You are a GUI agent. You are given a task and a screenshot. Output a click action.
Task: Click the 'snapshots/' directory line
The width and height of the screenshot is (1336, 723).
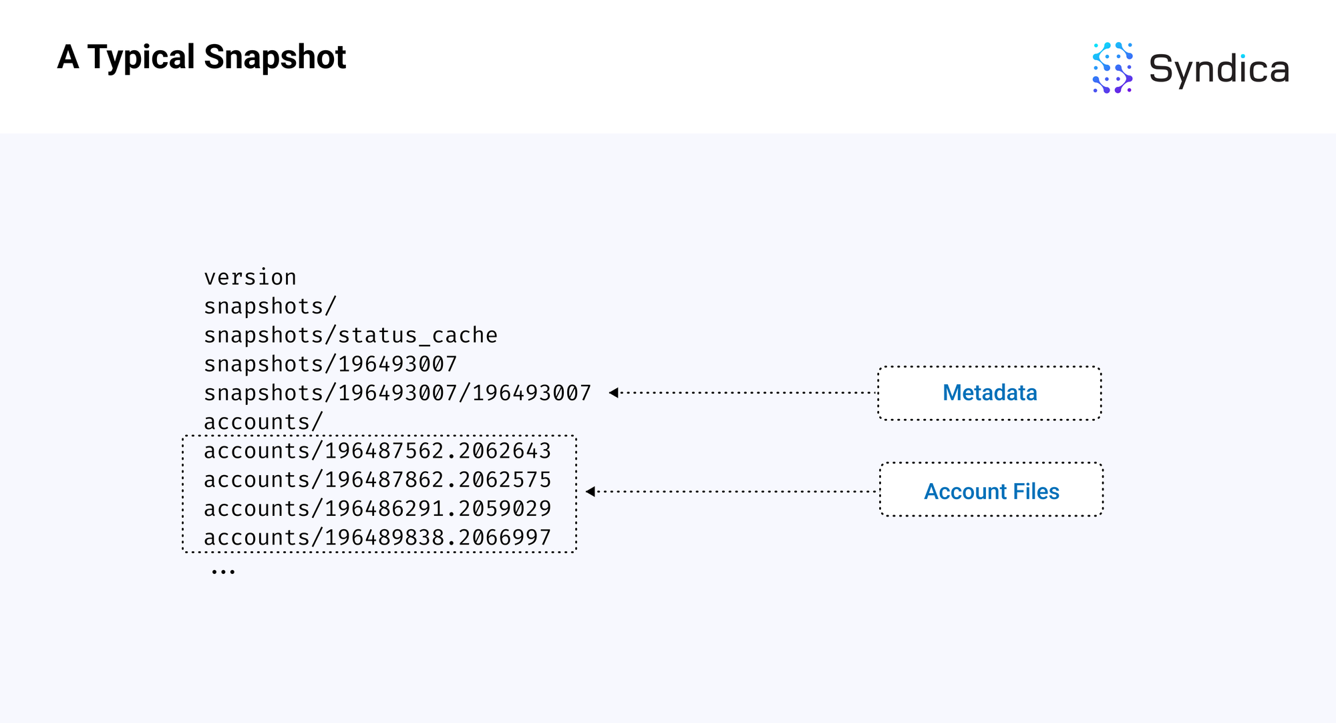pyautogui.click(x=270, y=306)
